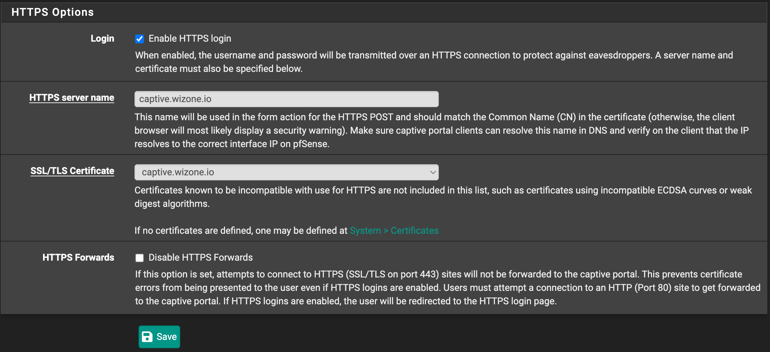Save the HTTPS Options configuration
770x352 pixels.
coord(159,337)
